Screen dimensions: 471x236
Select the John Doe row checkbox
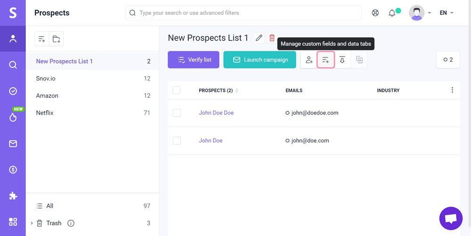(177, 140)
